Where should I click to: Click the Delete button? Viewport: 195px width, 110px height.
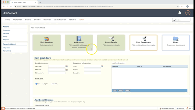127,90
